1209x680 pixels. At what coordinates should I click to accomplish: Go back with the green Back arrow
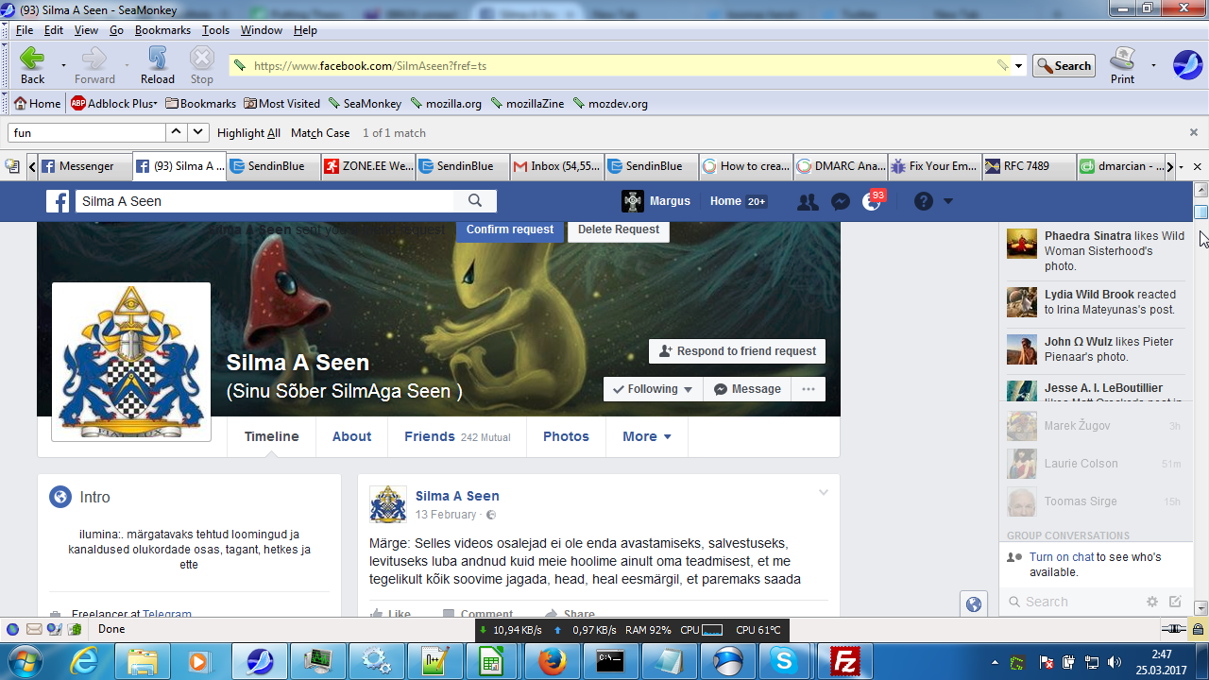[x=32, y=65]
